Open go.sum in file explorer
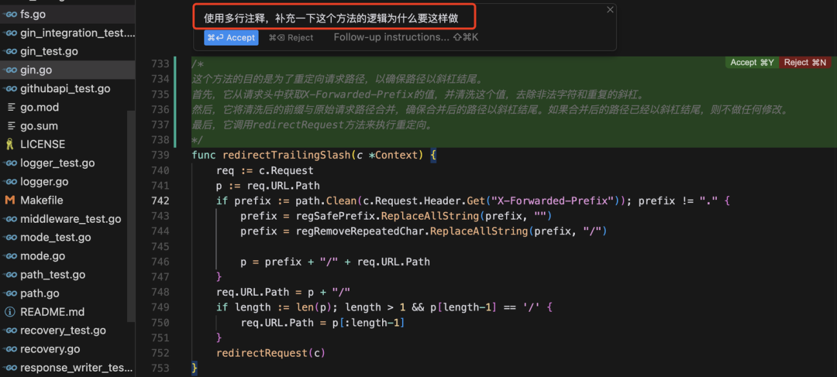 pyautogui.click(x=67, y=126)
